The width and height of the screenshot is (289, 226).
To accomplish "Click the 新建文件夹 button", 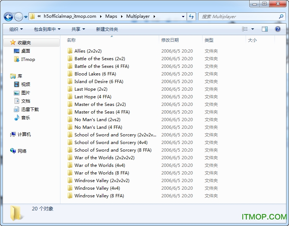I will point(107,29).
